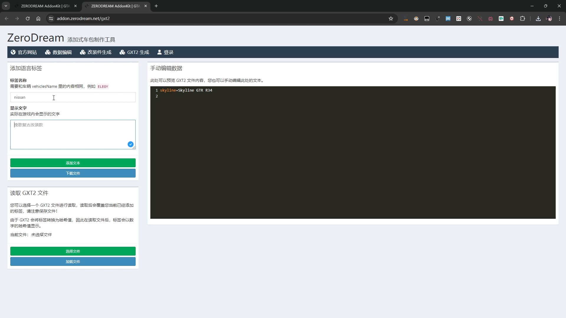Screen dimensions: 566x318
Task: Click the 显示文字 textarea
Action: [x=73, y=135]
